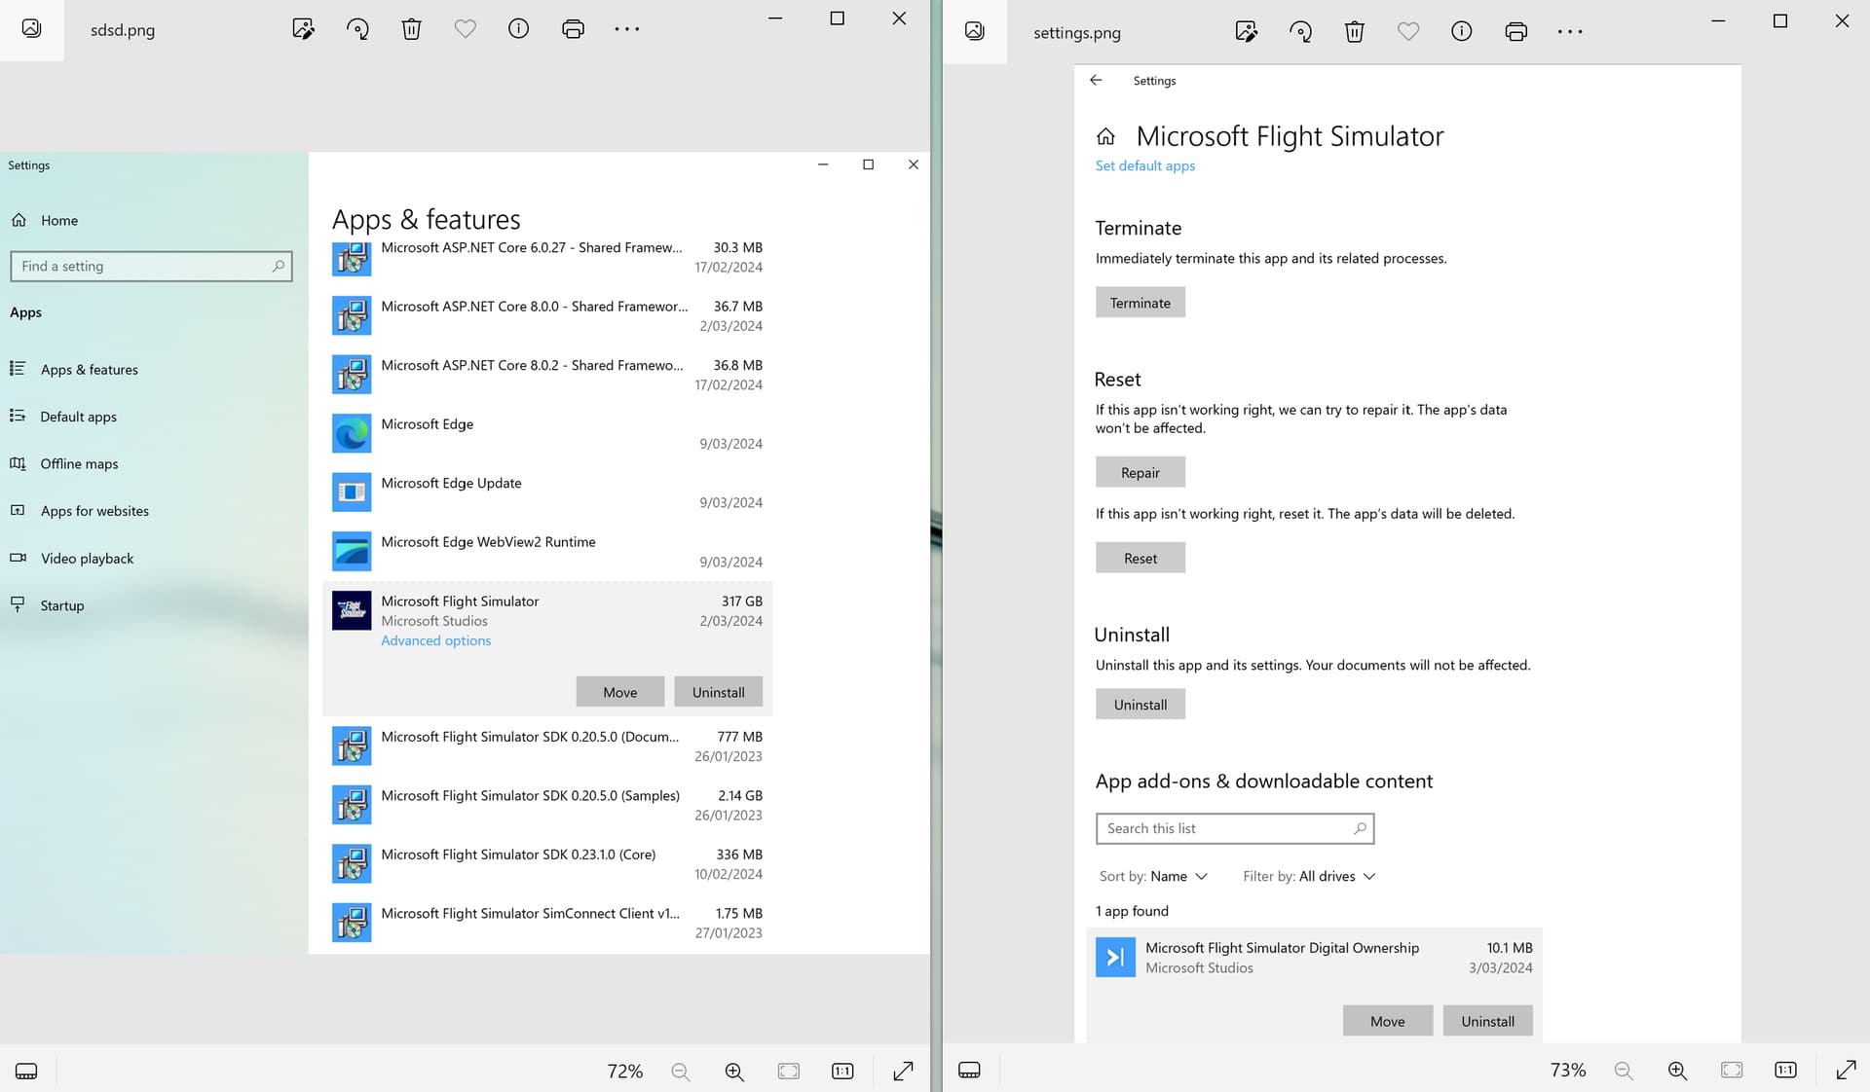Select Default apps in the Settings sidebar
This screenshot has width=1870, height=1092.
pyautogui.click(x=78, y=417)
